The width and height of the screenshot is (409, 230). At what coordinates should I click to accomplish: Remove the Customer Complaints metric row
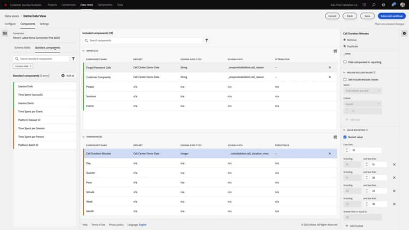pos(330,77)
